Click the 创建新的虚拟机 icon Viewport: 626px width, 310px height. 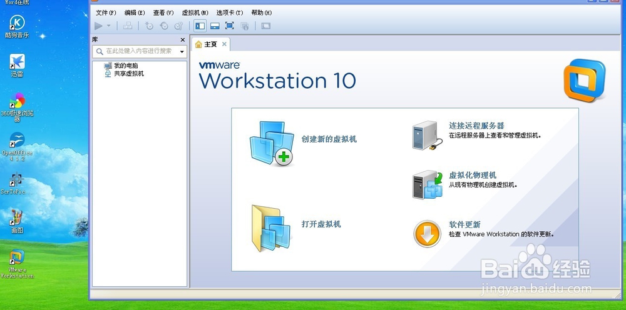(272, 144)
